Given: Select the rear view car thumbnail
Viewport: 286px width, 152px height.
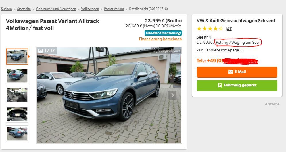Looking at the screenshot, I should [17, 76].
